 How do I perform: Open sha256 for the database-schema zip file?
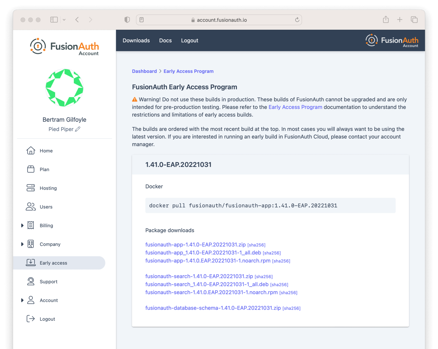[x=292, y=308]
